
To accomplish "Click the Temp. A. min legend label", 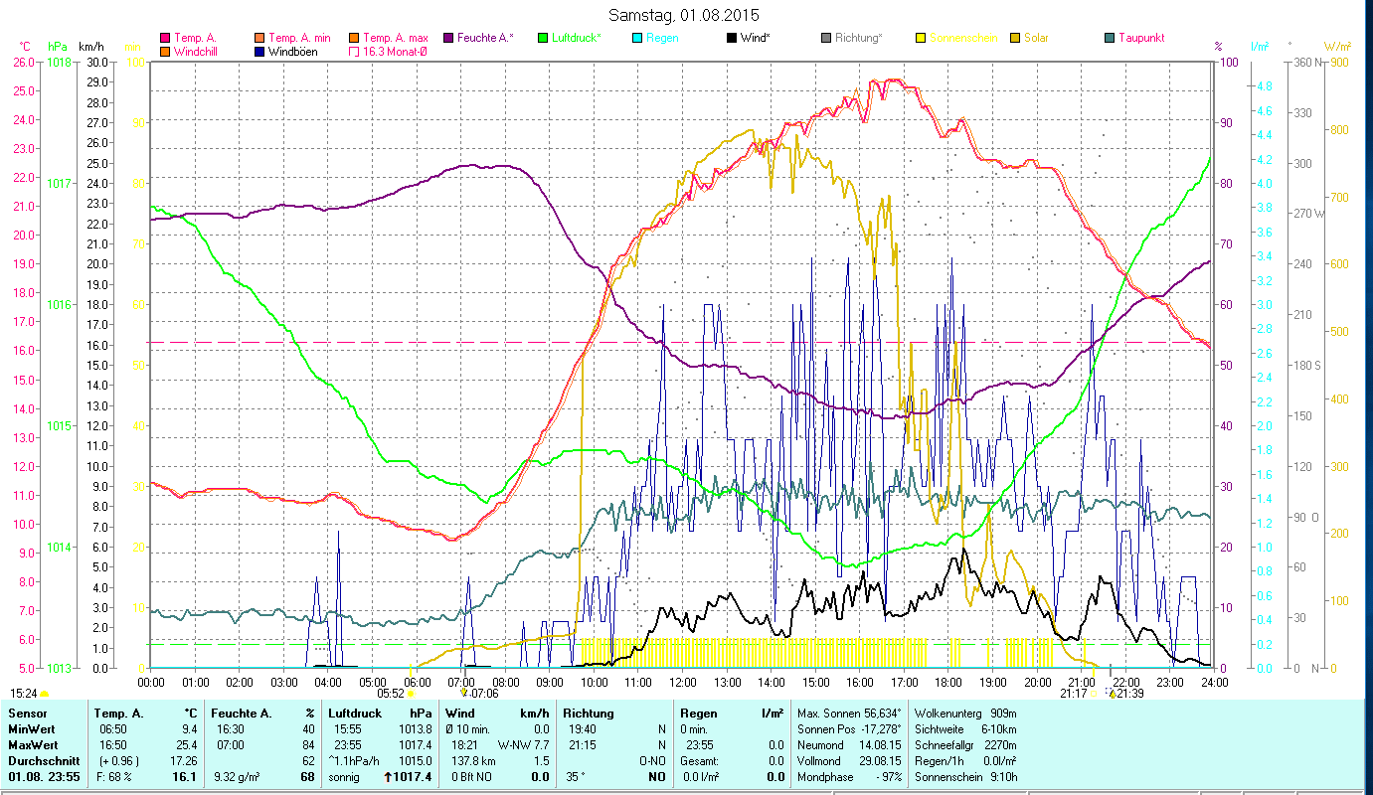I will 301,38.
